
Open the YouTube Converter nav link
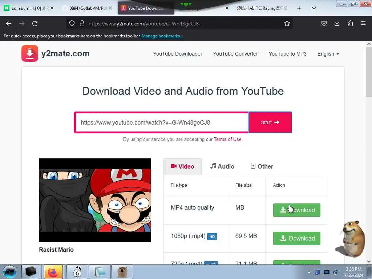coord(235,54)
